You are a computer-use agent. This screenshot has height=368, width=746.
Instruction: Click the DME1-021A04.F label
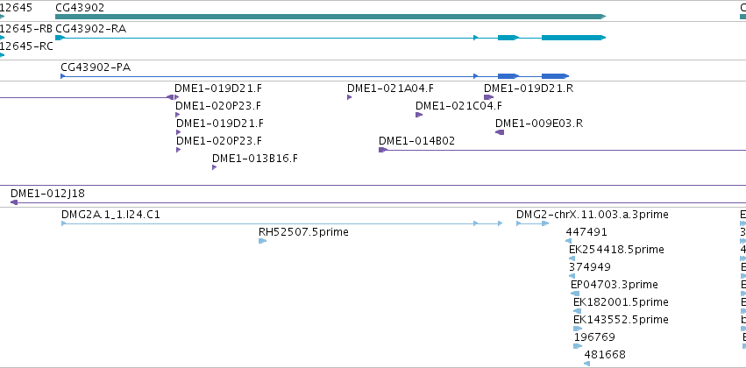point(390,88)
